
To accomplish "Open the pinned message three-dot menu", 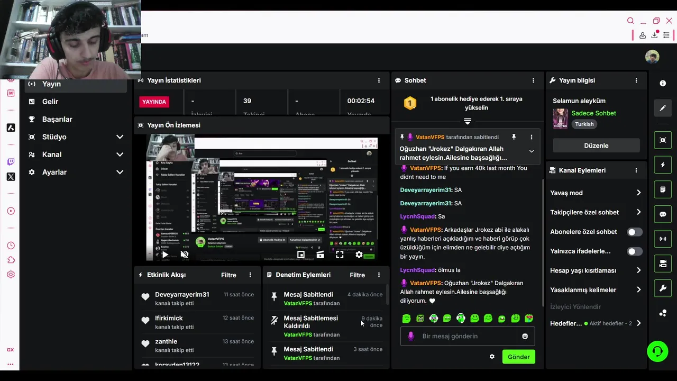I will tap(532, 137).
